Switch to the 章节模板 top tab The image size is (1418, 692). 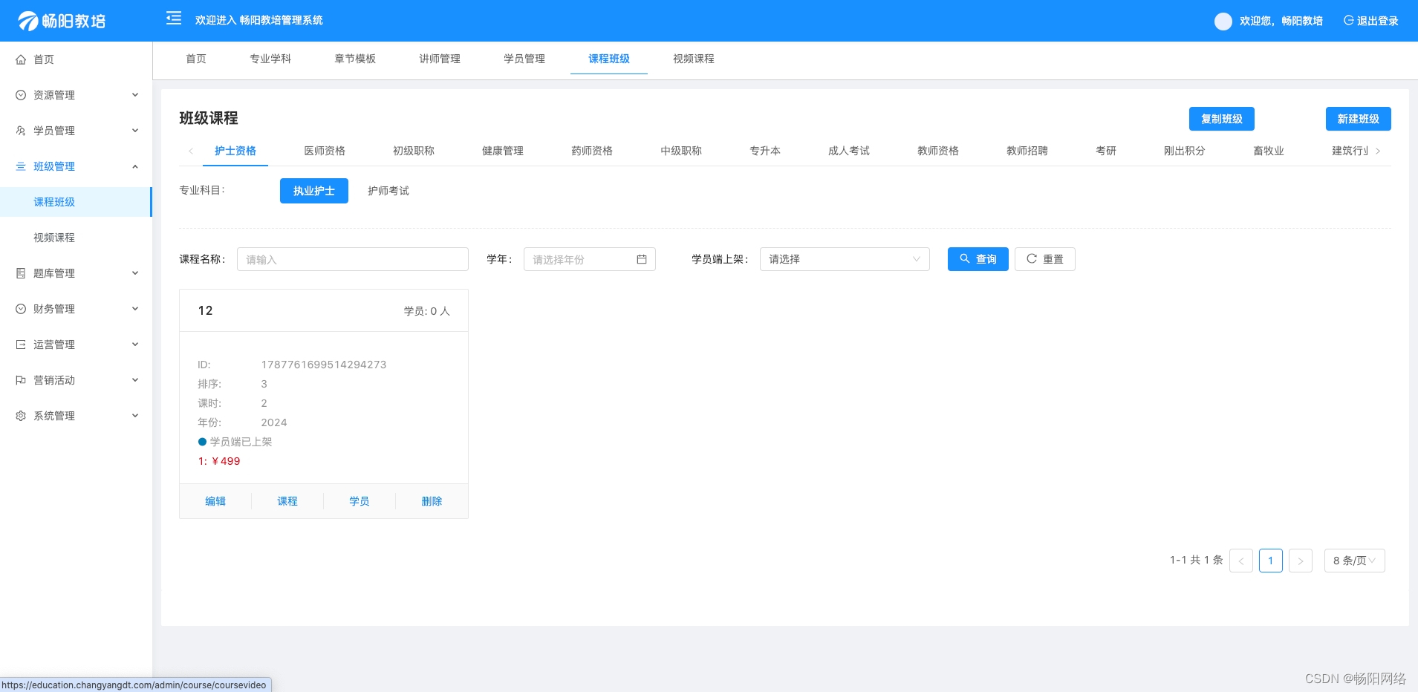tap(355, 59)
